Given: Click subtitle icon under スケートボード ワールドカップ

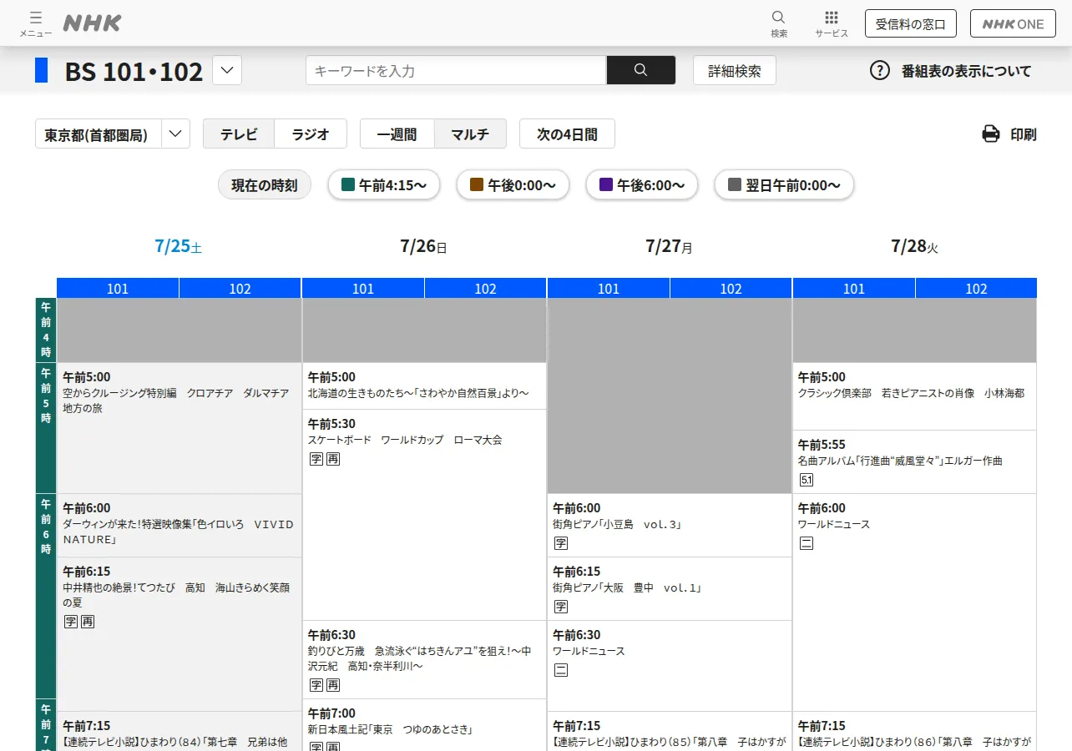Looking at the screenshot, I should [x=316, y=459].
